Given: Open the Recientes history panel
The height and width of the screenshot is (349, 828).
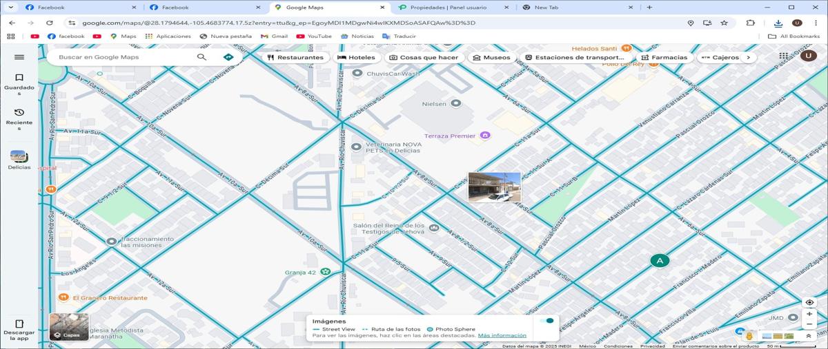Looking at the screenshot, I should click(19, 117).
